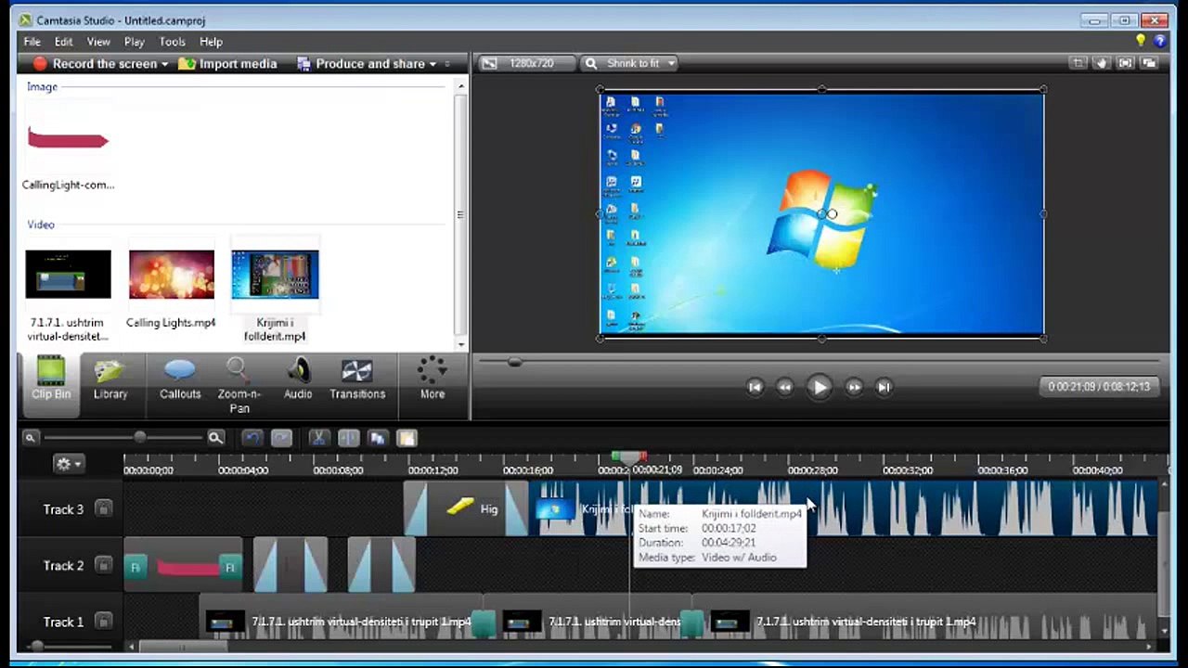
Task: Play the preview video
Action: pos(820,387)
